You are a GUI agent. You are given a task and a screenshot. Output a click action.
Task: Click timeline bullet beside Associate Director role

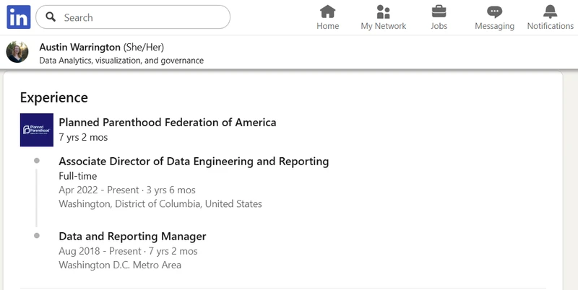[x=36, y=161]
